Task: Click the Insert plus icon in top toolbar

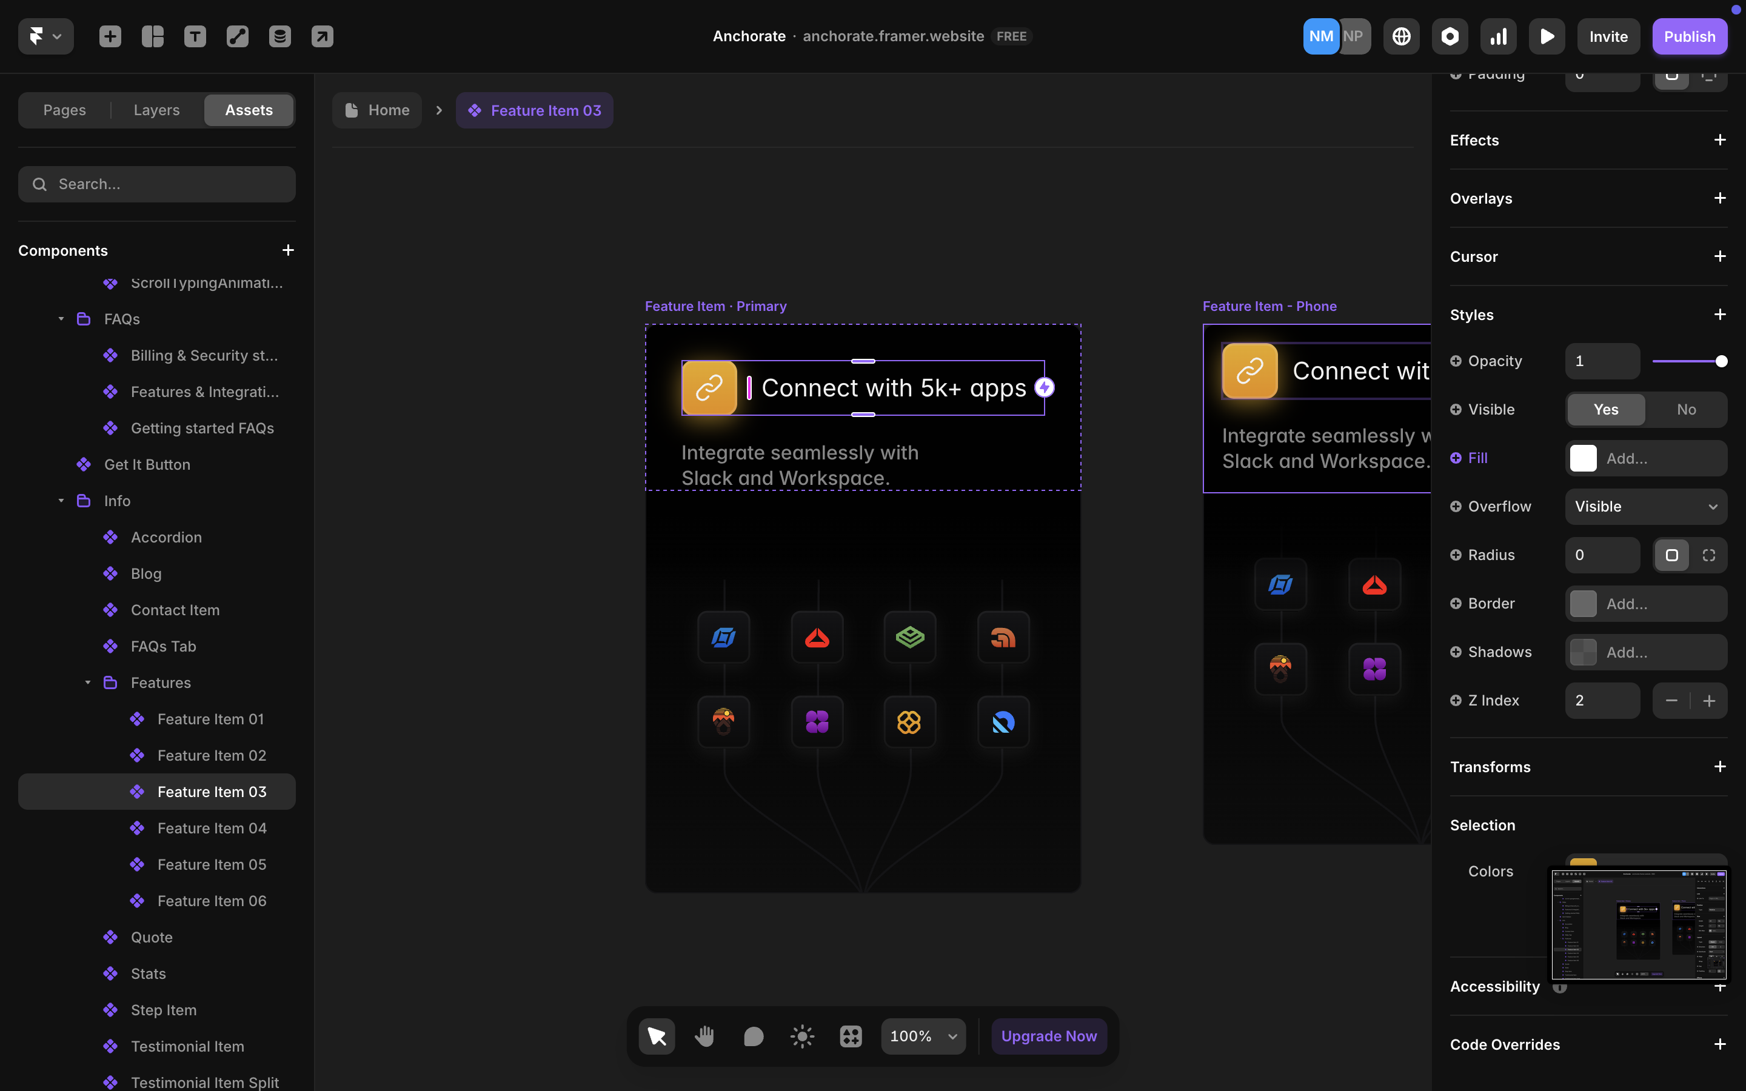Action: point(110,36)
